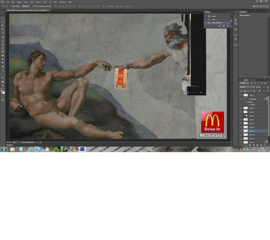The image size is (270, 240).
Task: Open the Opacity slider dropdown arrow
Action: coord(268,87)
